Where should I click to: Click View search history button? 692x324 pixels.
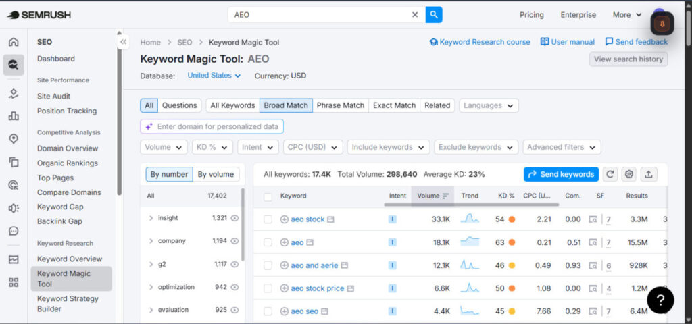(628, 59)
